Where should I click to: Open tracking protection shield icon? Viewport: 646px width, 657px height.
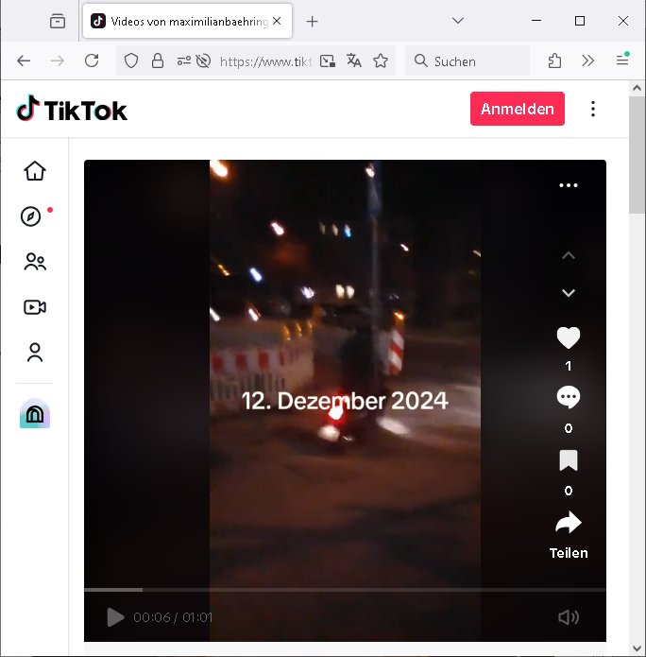(131, 61)
